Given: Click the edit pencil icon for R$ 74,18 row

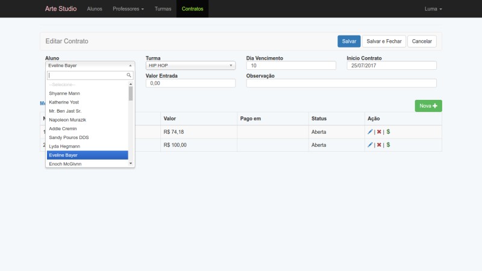Looking at the screenshot, I should (370, 131).
